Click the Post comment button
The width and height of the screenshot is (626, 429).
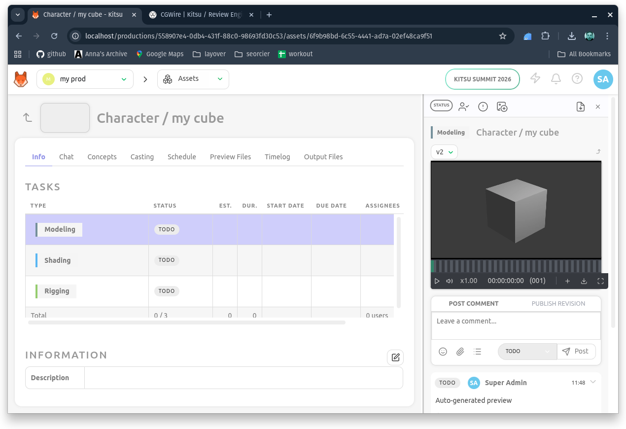point(576,352)
